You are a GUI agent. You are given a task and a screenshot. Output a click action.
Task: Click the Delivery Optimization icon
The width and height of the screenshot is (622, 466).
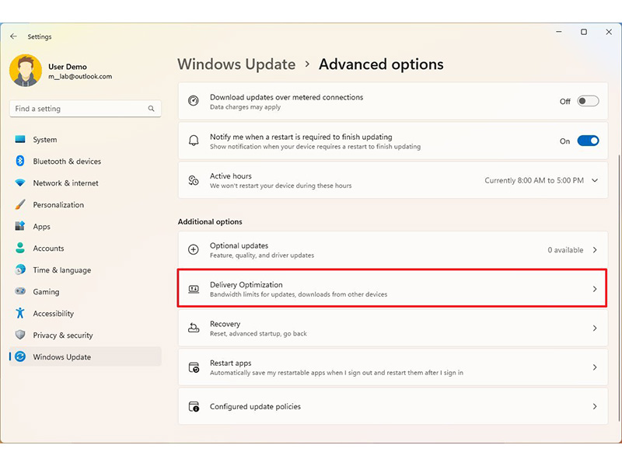(194, 289)
